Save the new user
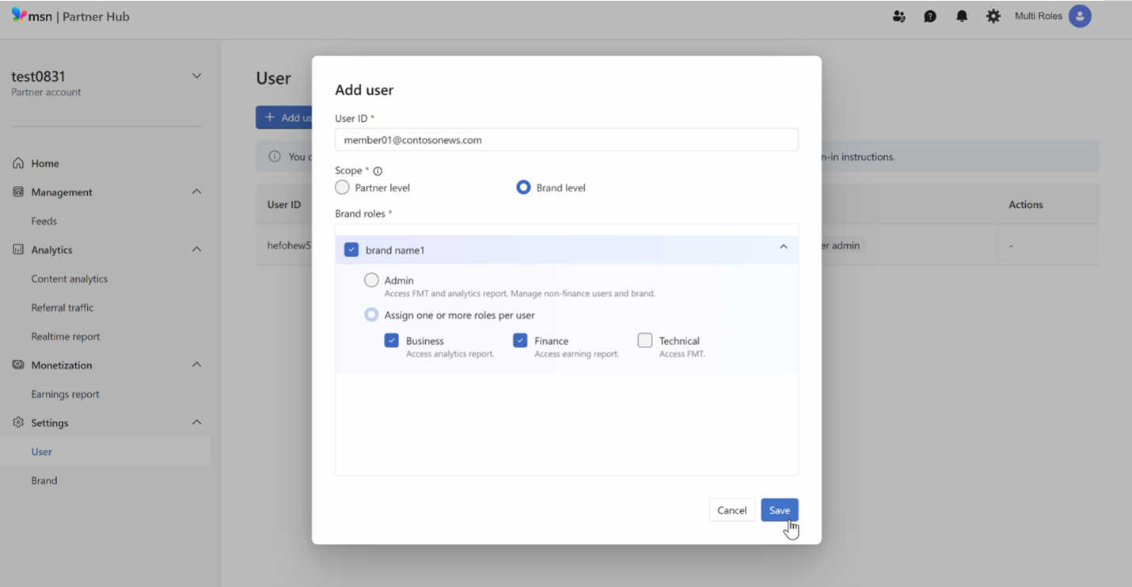This screenshot has width=1132, height=587. pyautogui.click(x=779, y=509)
